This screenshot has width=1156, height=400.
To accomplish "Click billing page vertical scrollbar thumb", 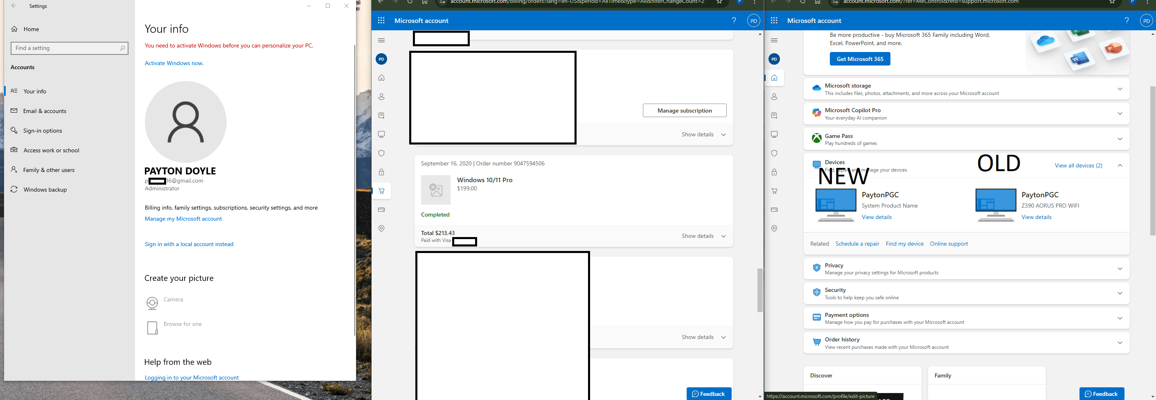I will pyautogui.click(x=760, y=290).
